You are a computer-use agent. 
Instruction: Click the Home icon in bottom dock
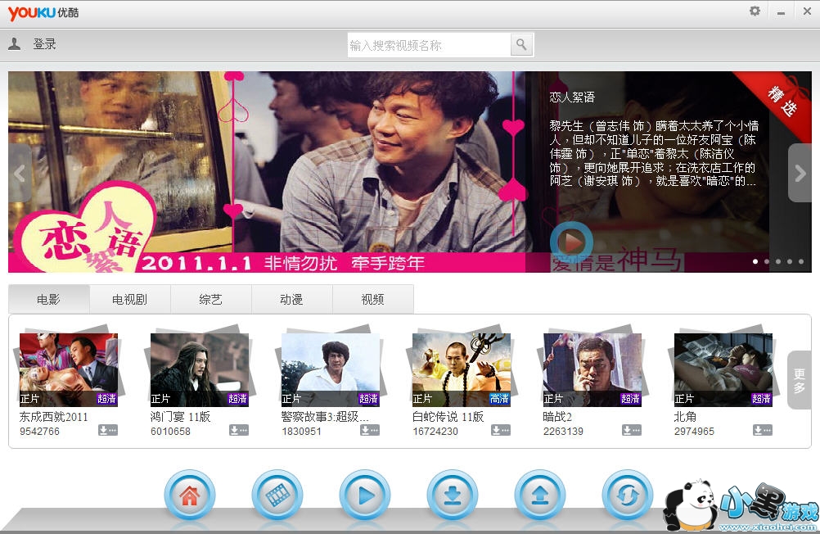pyautogui.click(x=190, y=496)
